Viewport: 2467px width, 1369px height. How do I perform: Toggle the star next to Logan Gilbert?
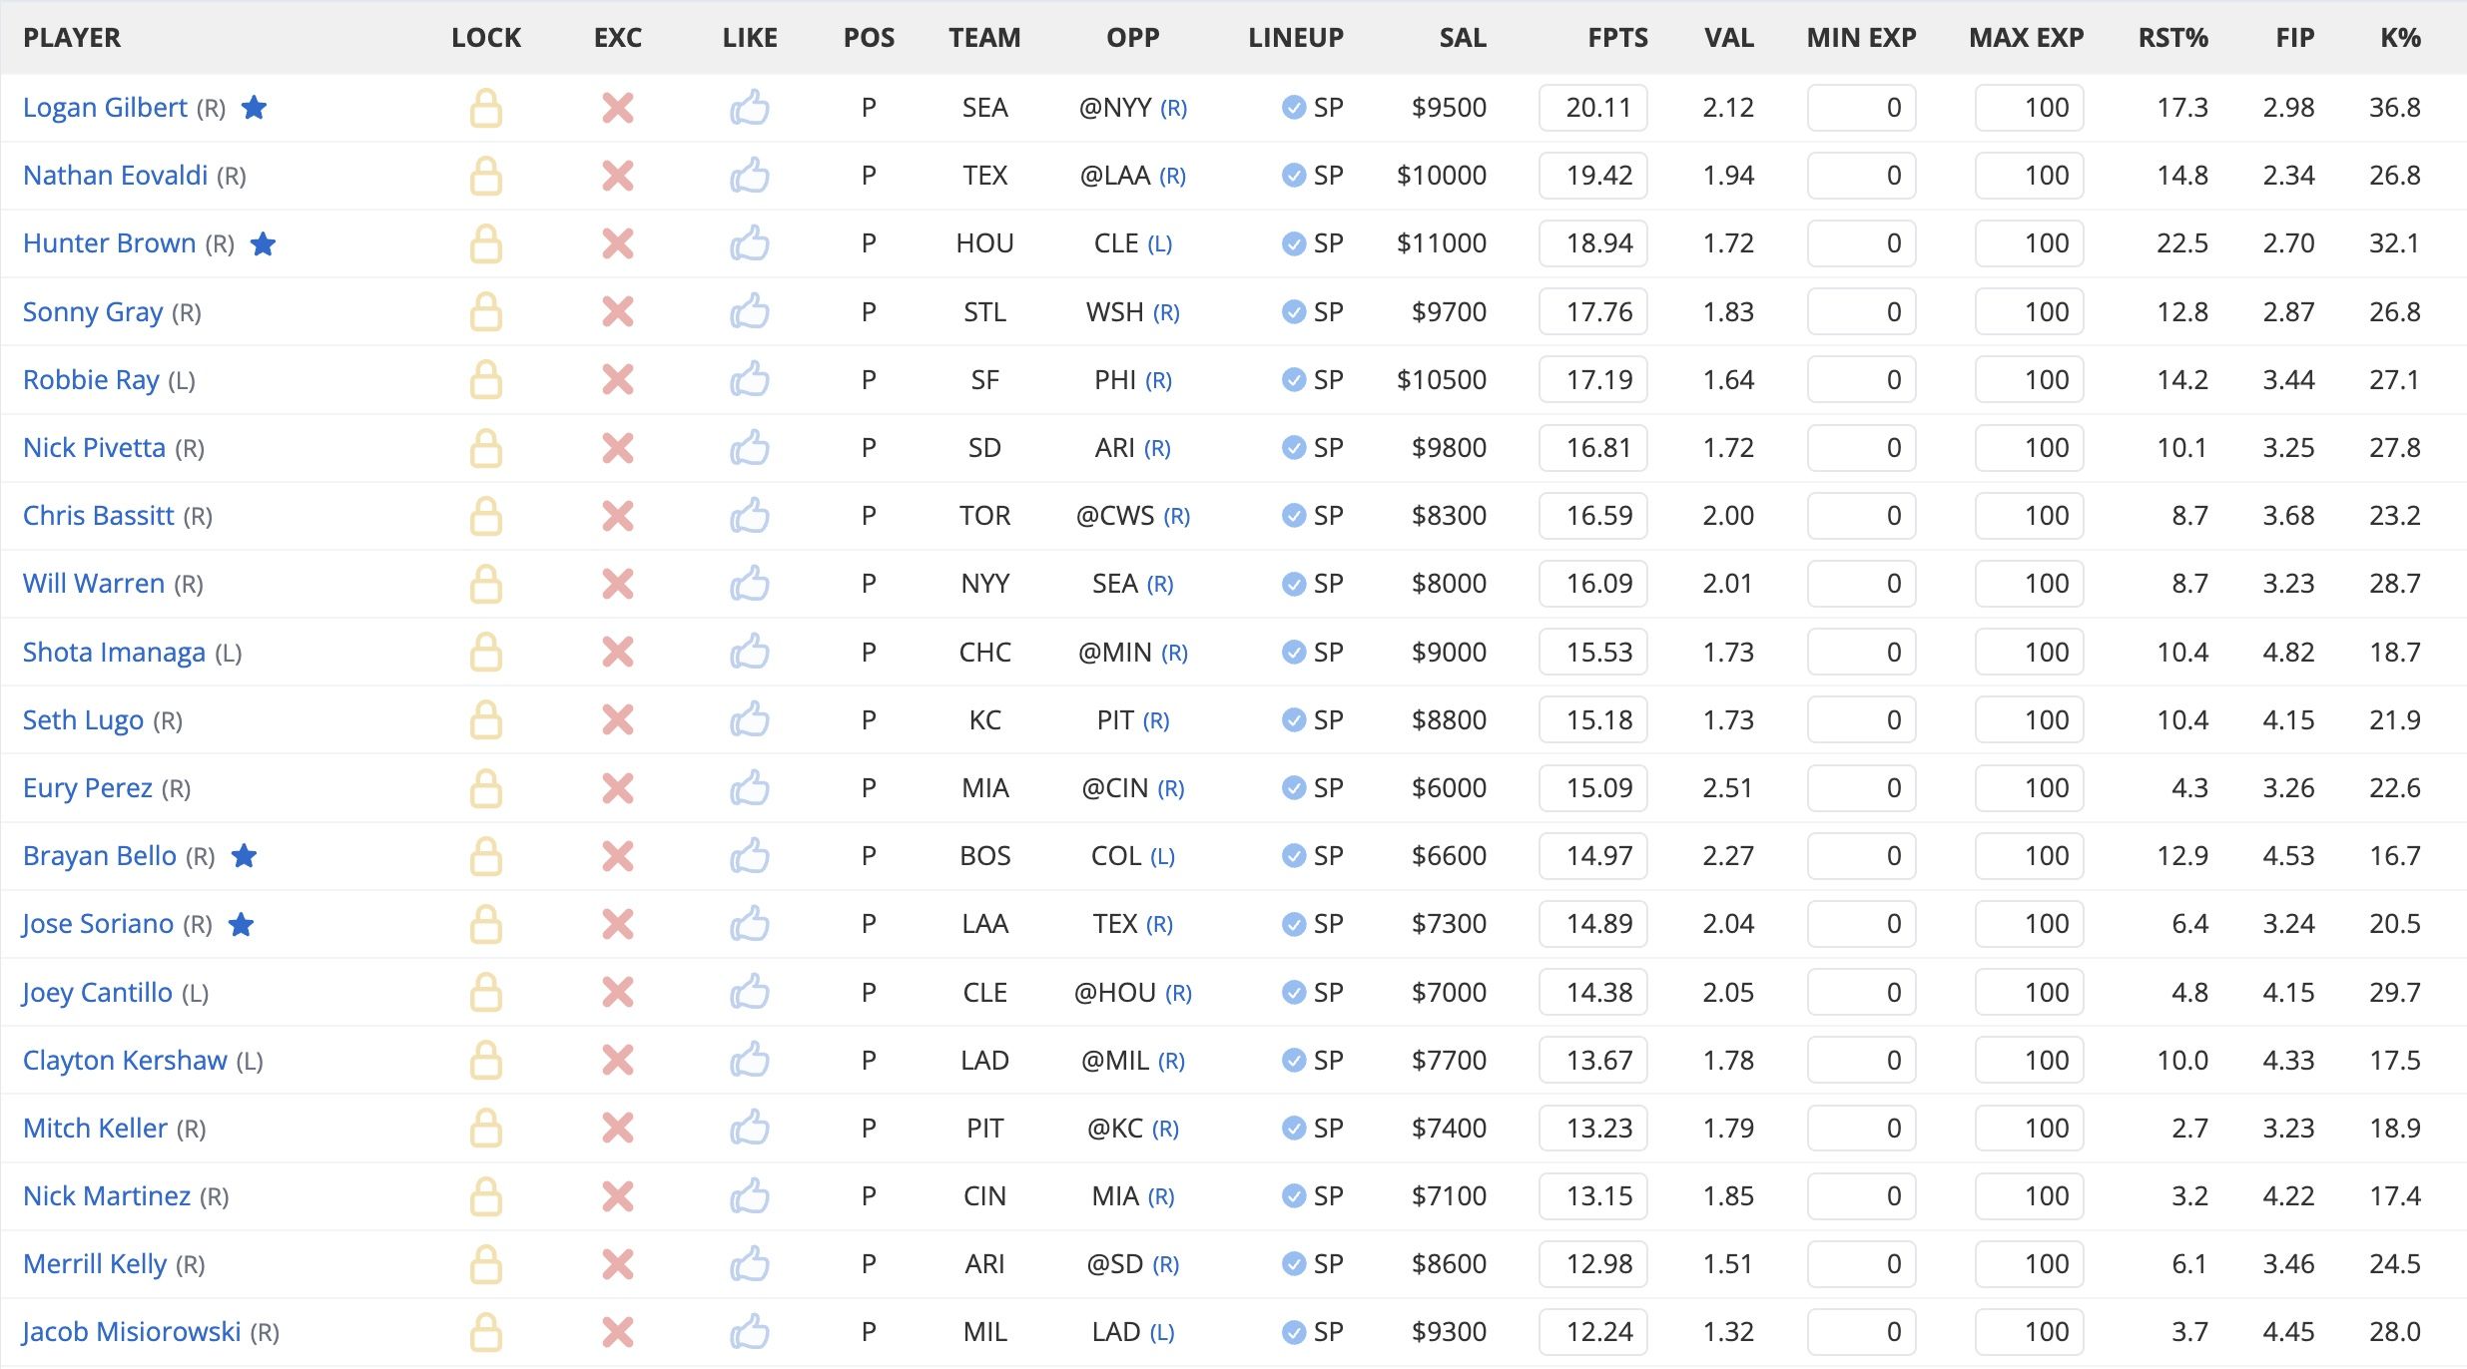[255, 107]
